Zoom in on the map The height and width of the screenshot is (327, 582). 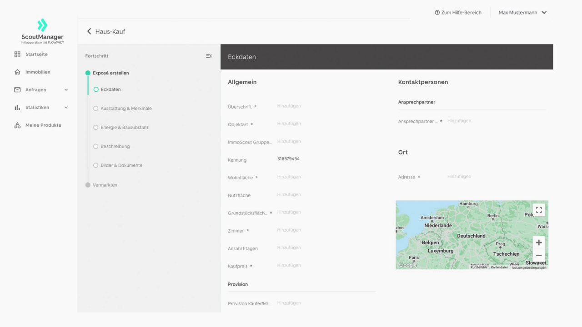pos(539,243)
